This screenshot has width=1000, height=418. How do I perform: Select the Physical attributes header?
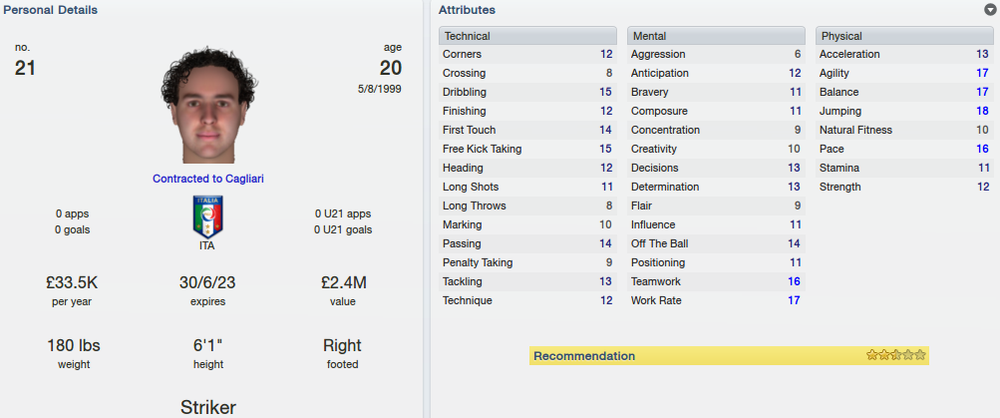coord(904,36)
